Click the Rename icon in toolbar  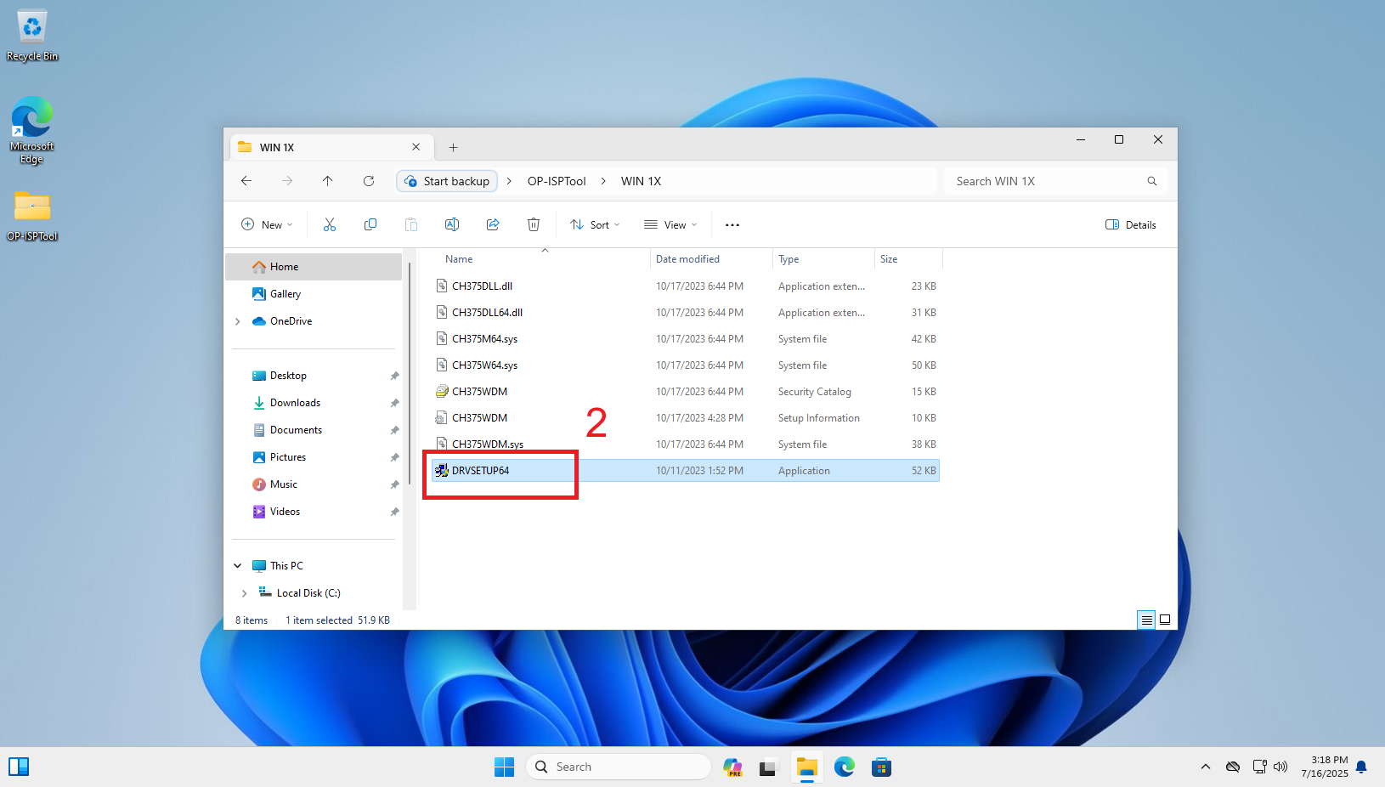coord(452,224)
